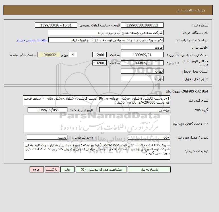Click the validity time field 16:00
The image size is (219, 212).
pos(100,63)
